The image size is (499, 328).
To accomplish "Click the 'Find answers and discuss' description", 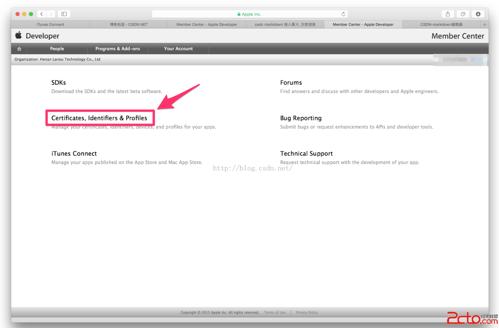I will point(359,91).
